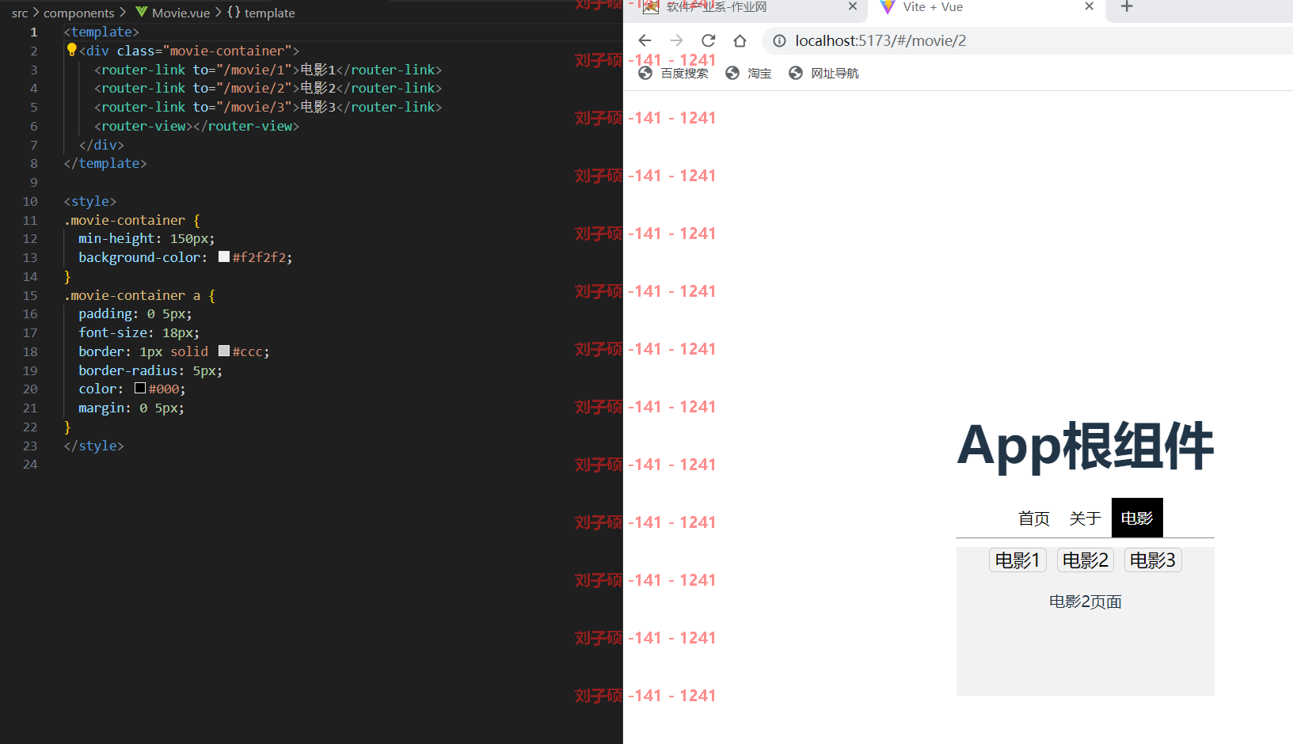Screen dimensions: 1293x744
Task: Click the "/movie/1" string in the code
Action: coord(254,70)
